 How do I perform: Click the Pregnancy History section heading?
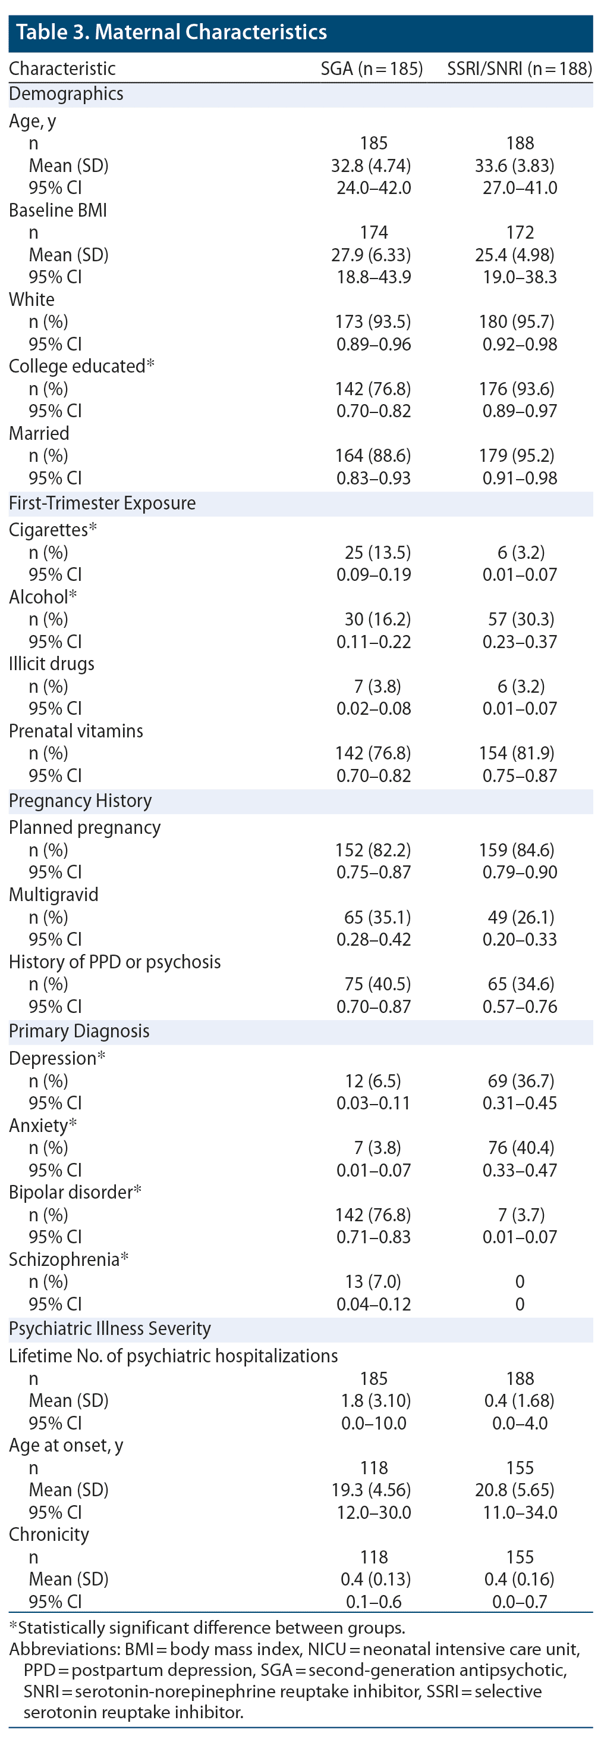80,800
